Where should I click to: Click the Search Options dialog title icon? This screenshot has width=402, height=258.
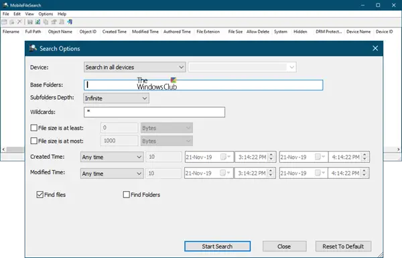33,48
